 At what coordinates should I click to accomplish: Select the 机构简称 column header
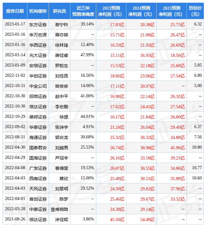(x=38, y=11)
